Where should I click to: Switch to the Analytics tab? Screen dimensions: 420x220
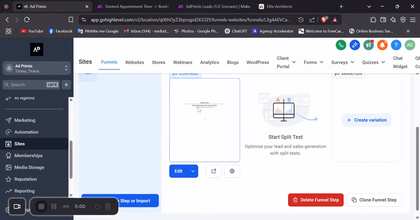coord(210,62)
